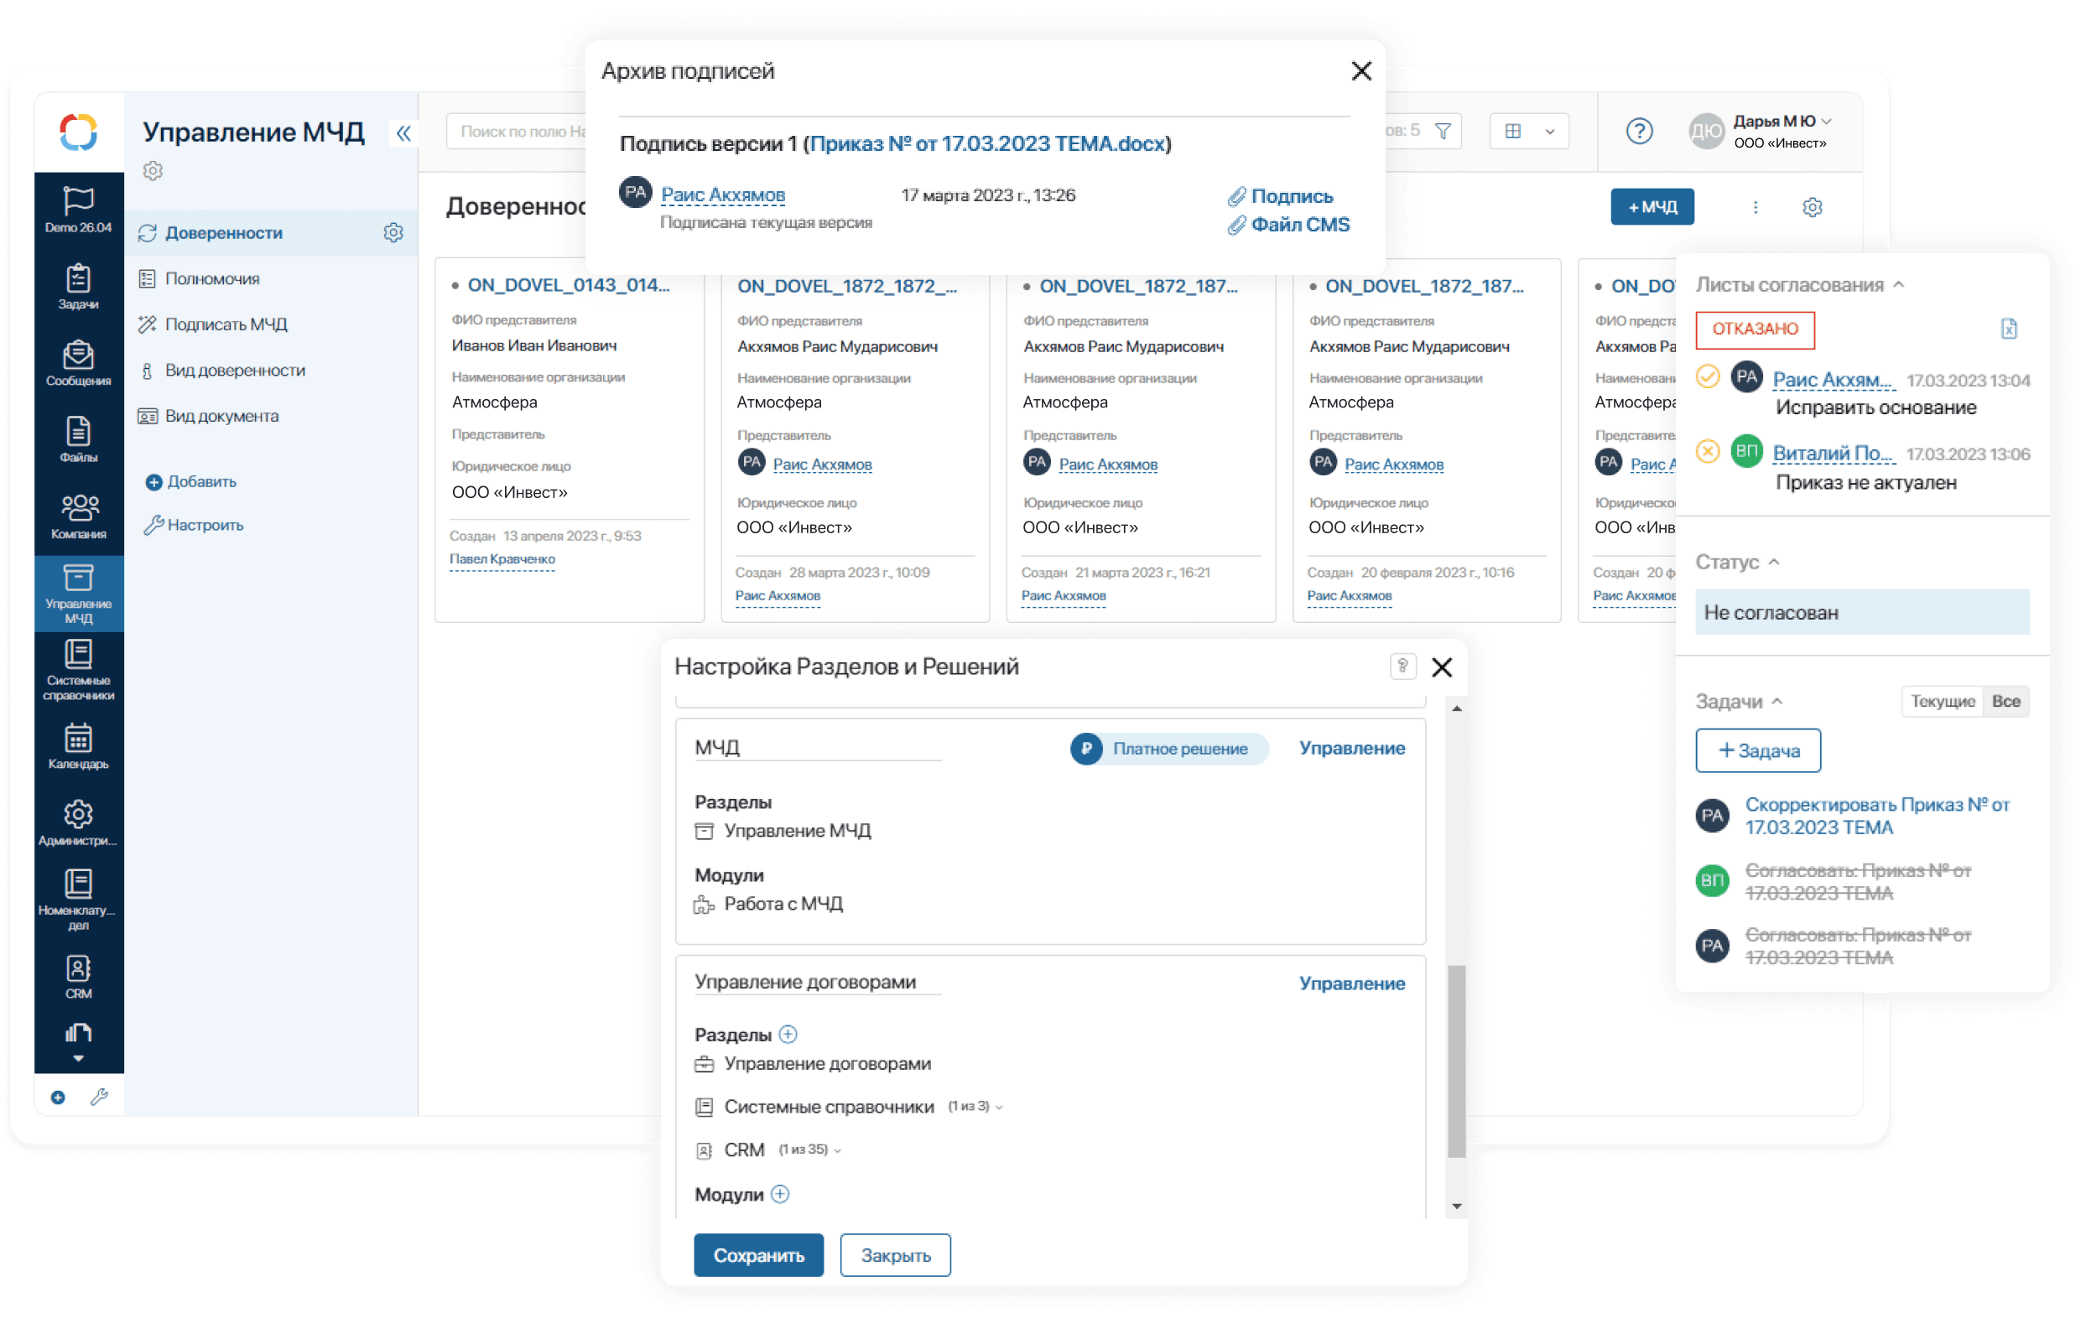2086x1318 pixels.
Task: Collapse the Статус section
Action: coord(1774,562)
